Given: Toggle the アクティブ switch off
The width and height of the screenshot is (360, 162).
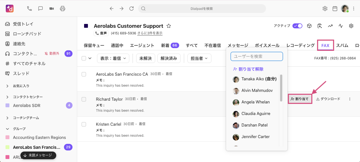Looking at the screenshot, I should coord(297,26).
